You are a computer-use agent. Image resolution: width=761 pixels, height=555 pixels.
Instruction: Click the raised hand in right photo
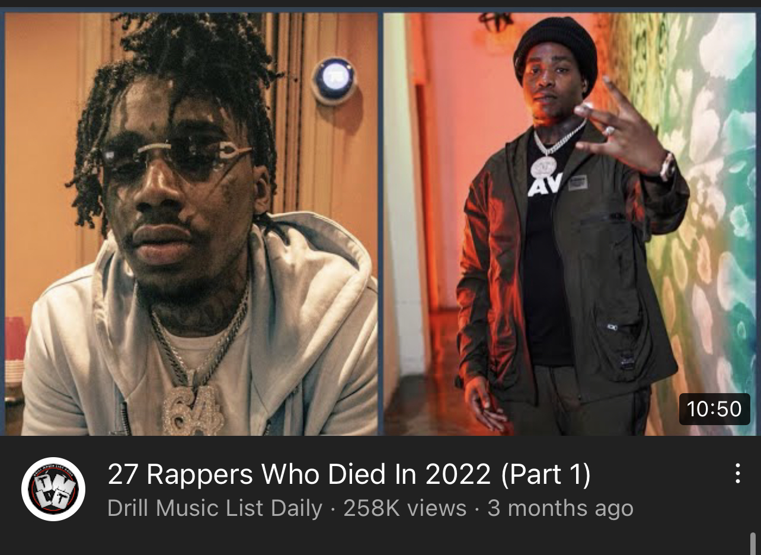(x=622, y=127)
